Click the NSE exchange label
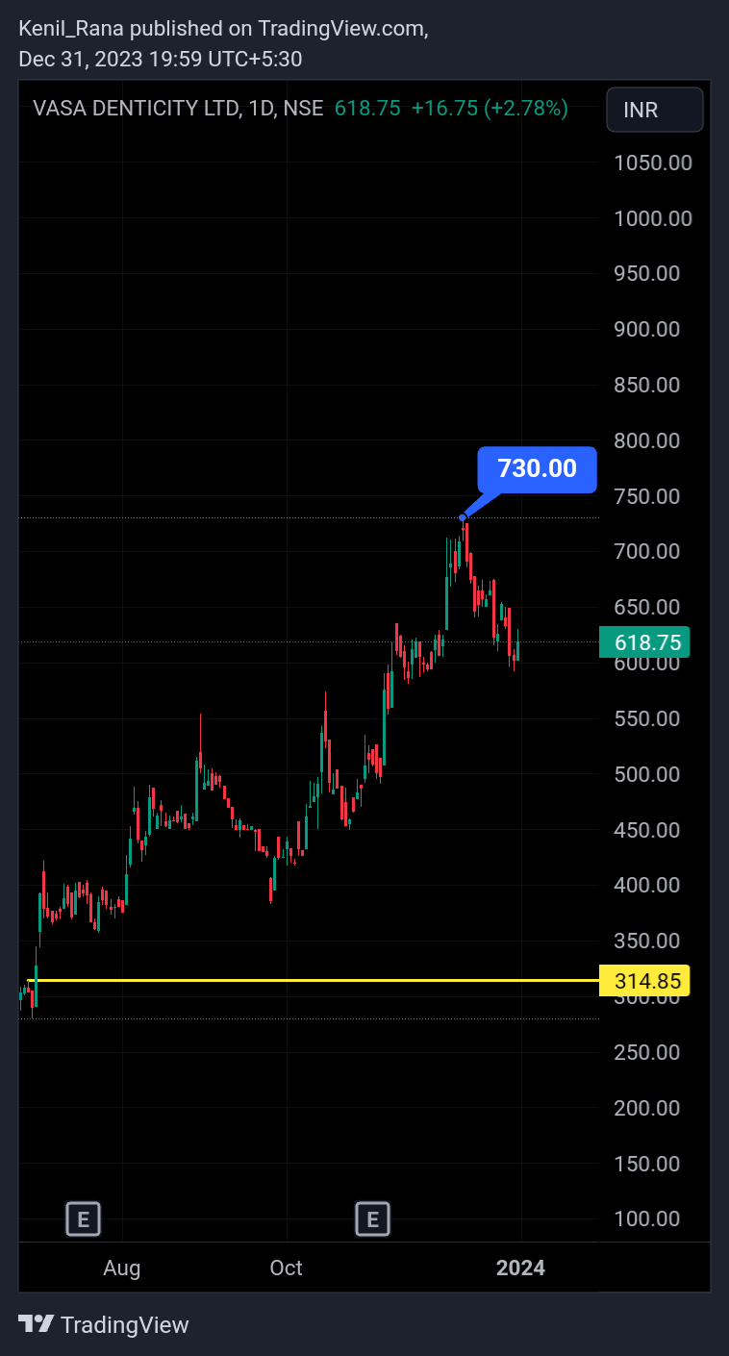The width and height of the screenshot is (729, 1356). point(303,109)
